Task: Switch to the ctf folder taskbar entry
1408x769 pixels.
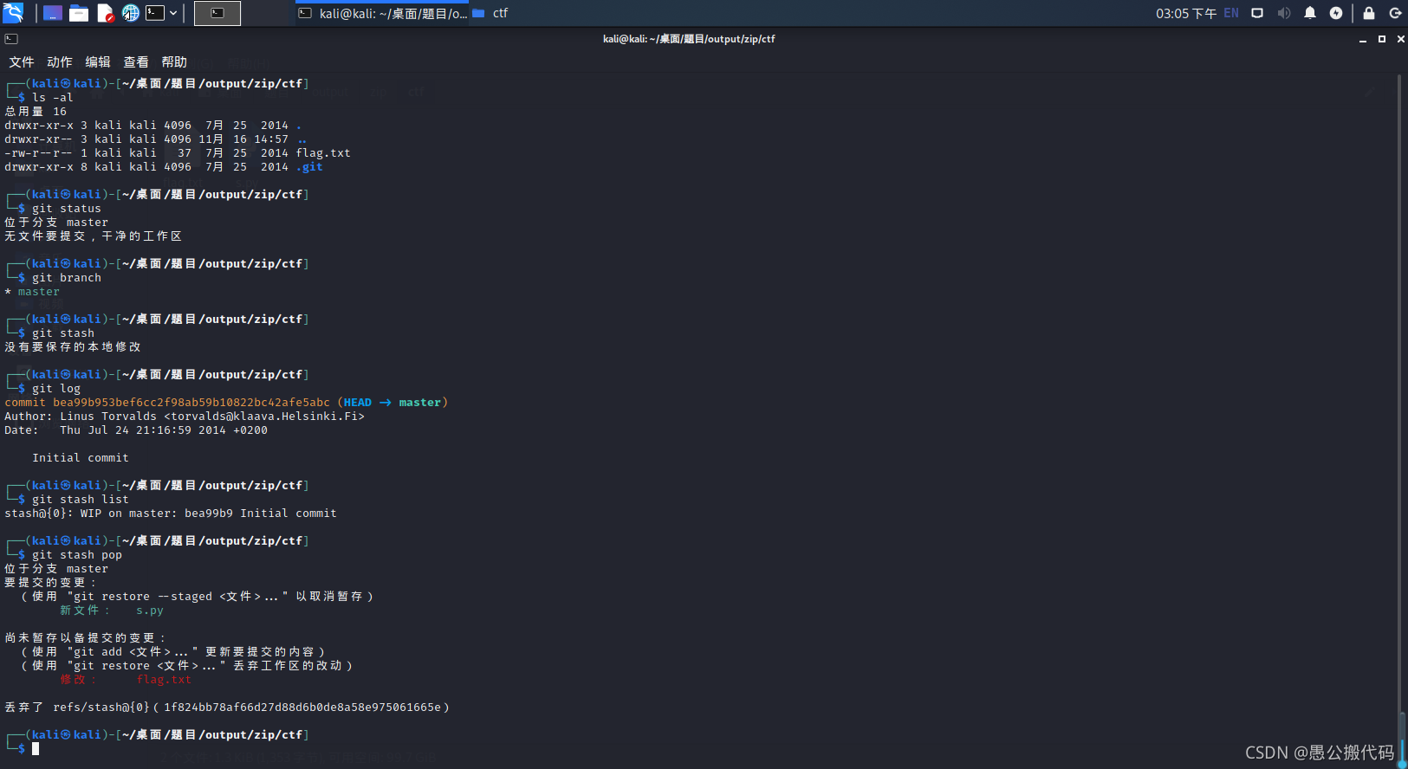Action: click(x=490, y=13)
